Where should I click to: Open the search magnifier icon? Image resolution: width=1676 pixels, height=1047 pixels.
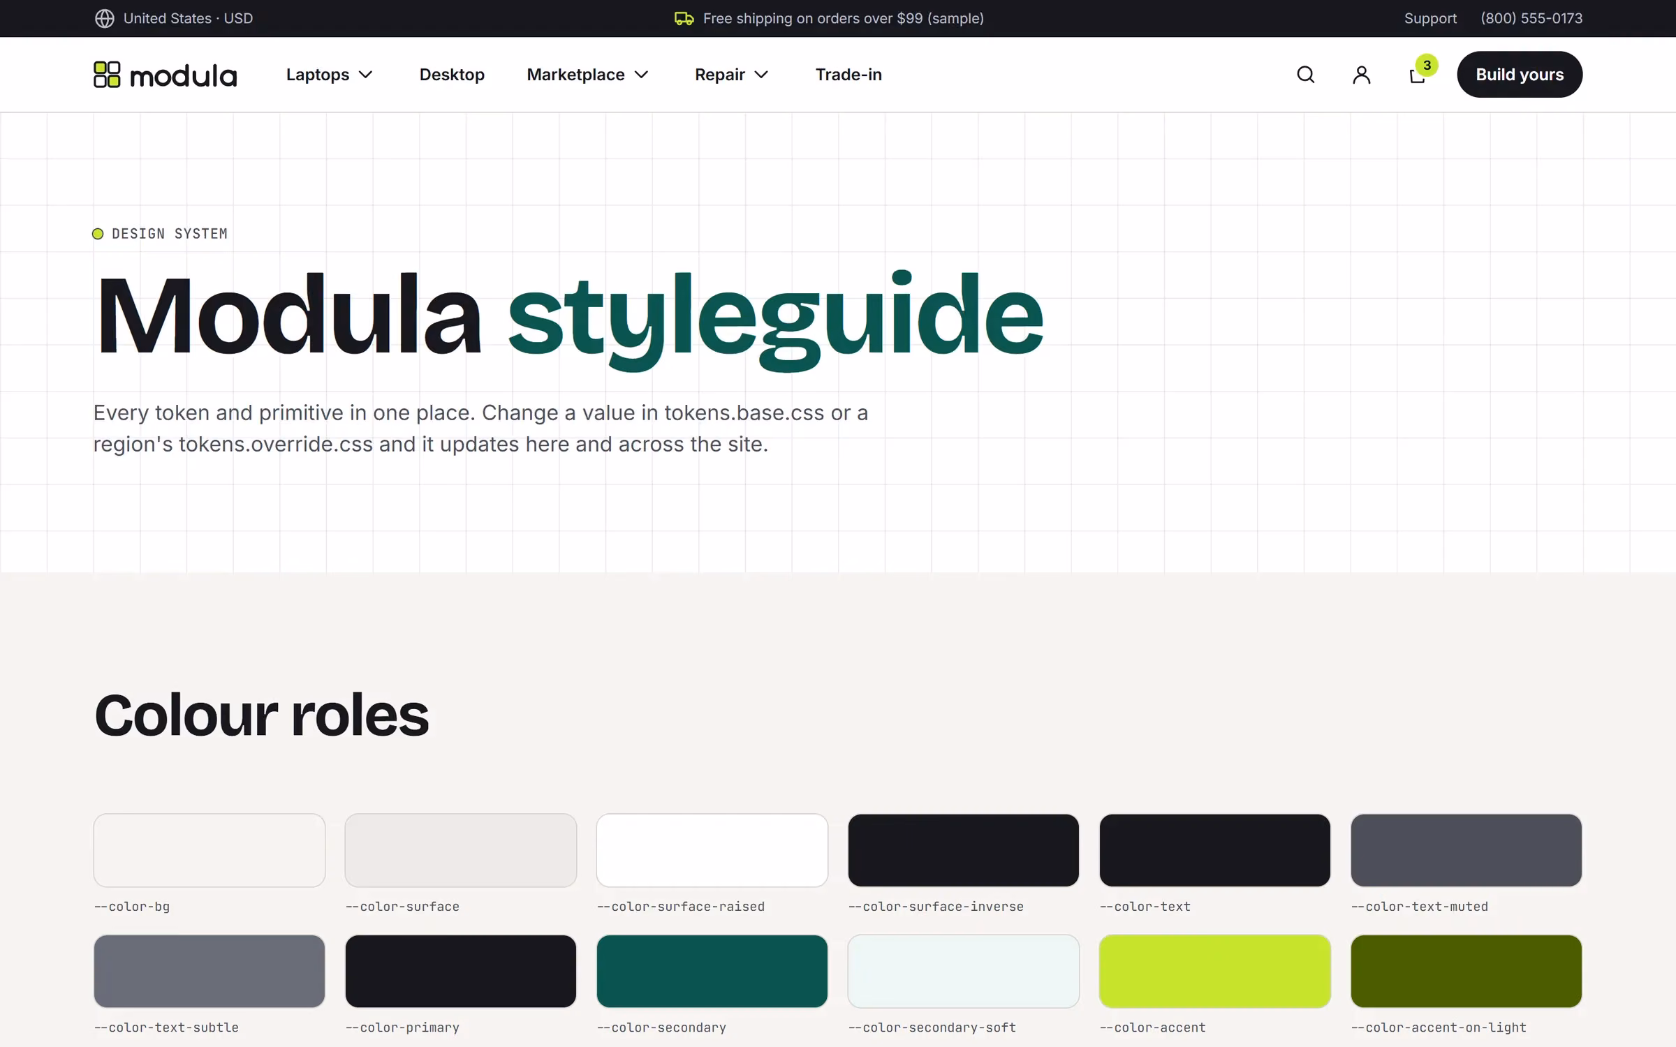click(x=1305, y=75)
